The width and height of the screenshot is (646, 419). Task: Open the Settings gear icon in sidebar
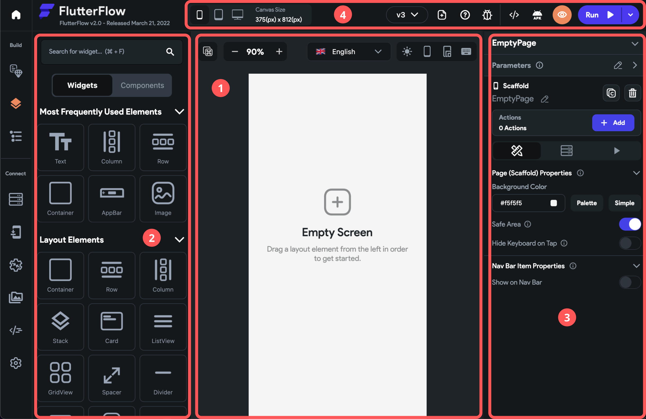pos(16,363)
